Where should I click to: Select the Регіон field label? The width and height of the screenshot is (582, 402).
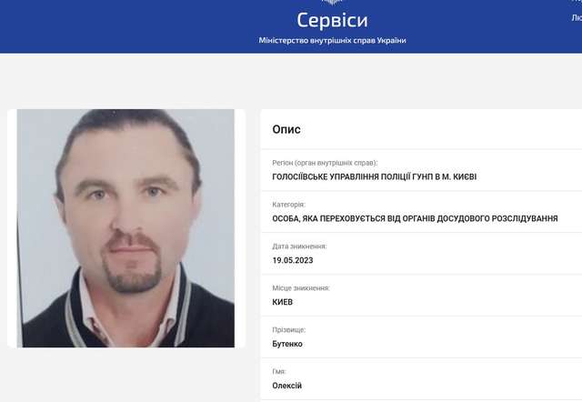click(x=325, y=163)
